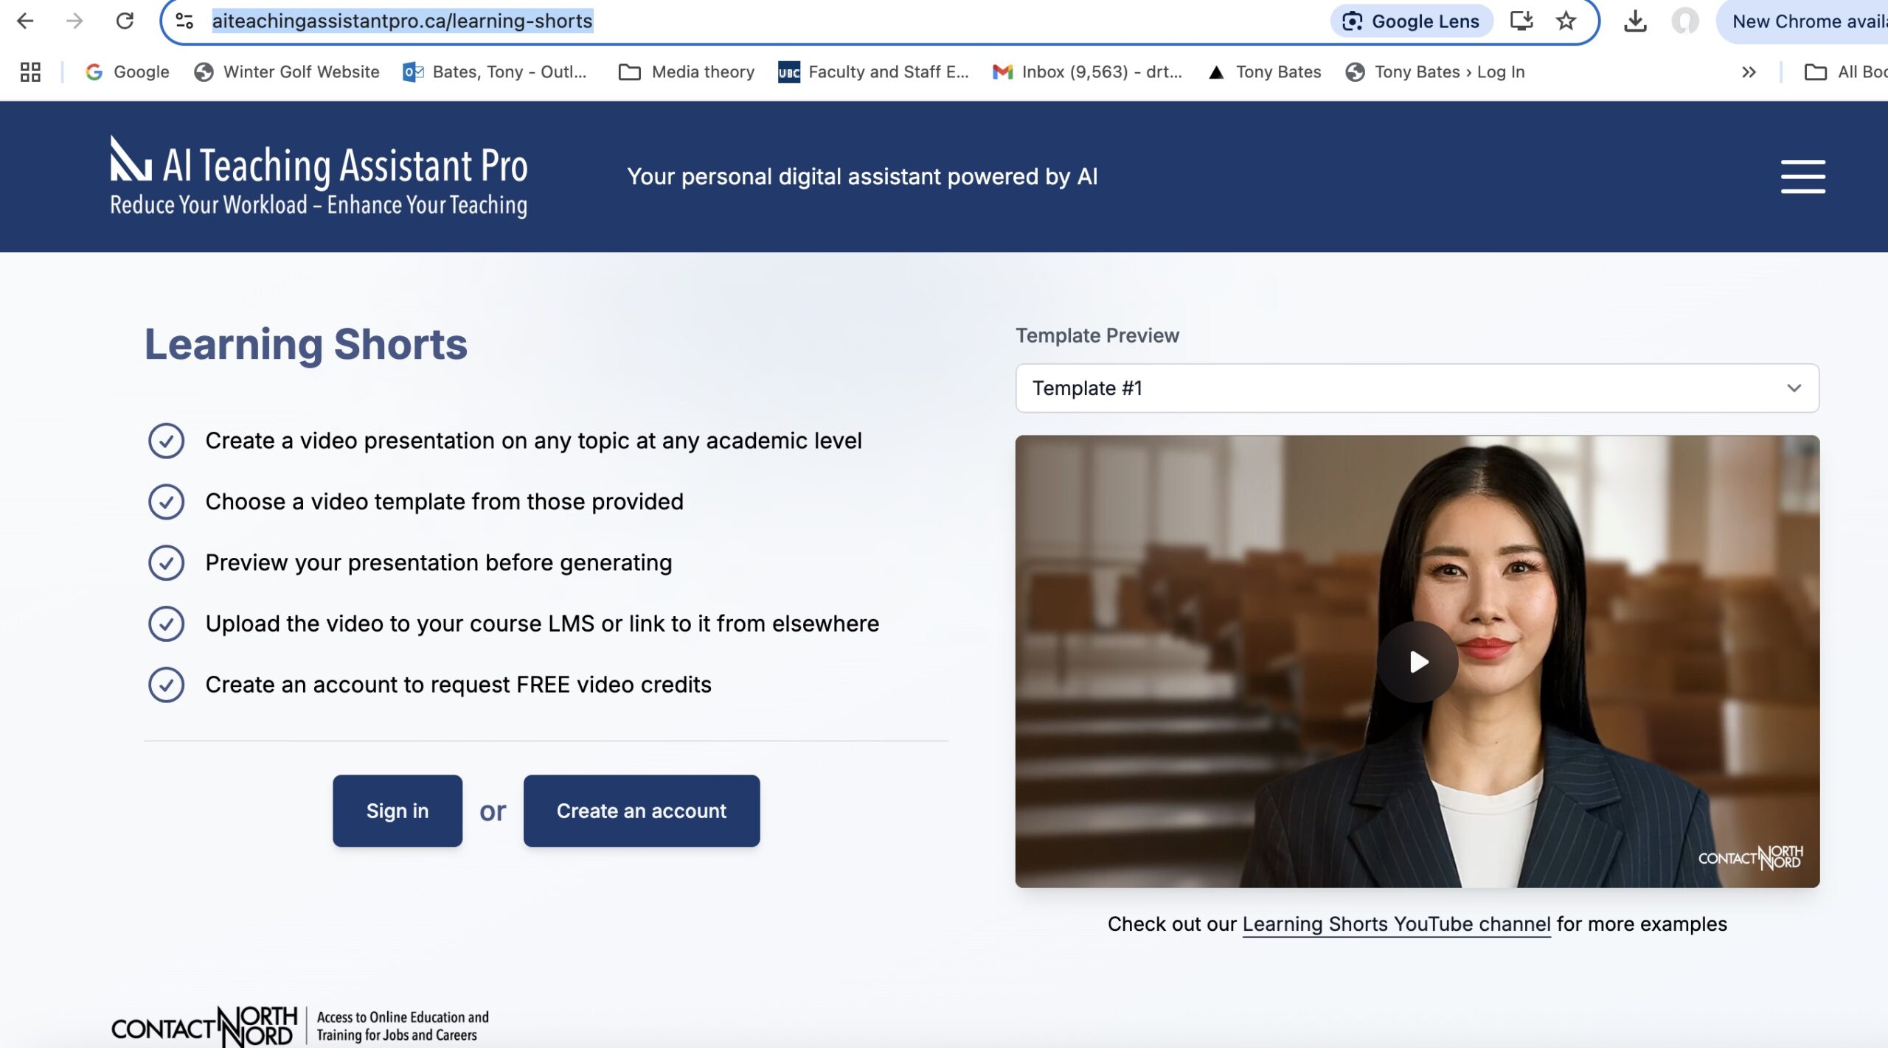Open the Template #1 dropdown
The height and width of the screenshot is (1048, 1888).
coord(1417,388)
